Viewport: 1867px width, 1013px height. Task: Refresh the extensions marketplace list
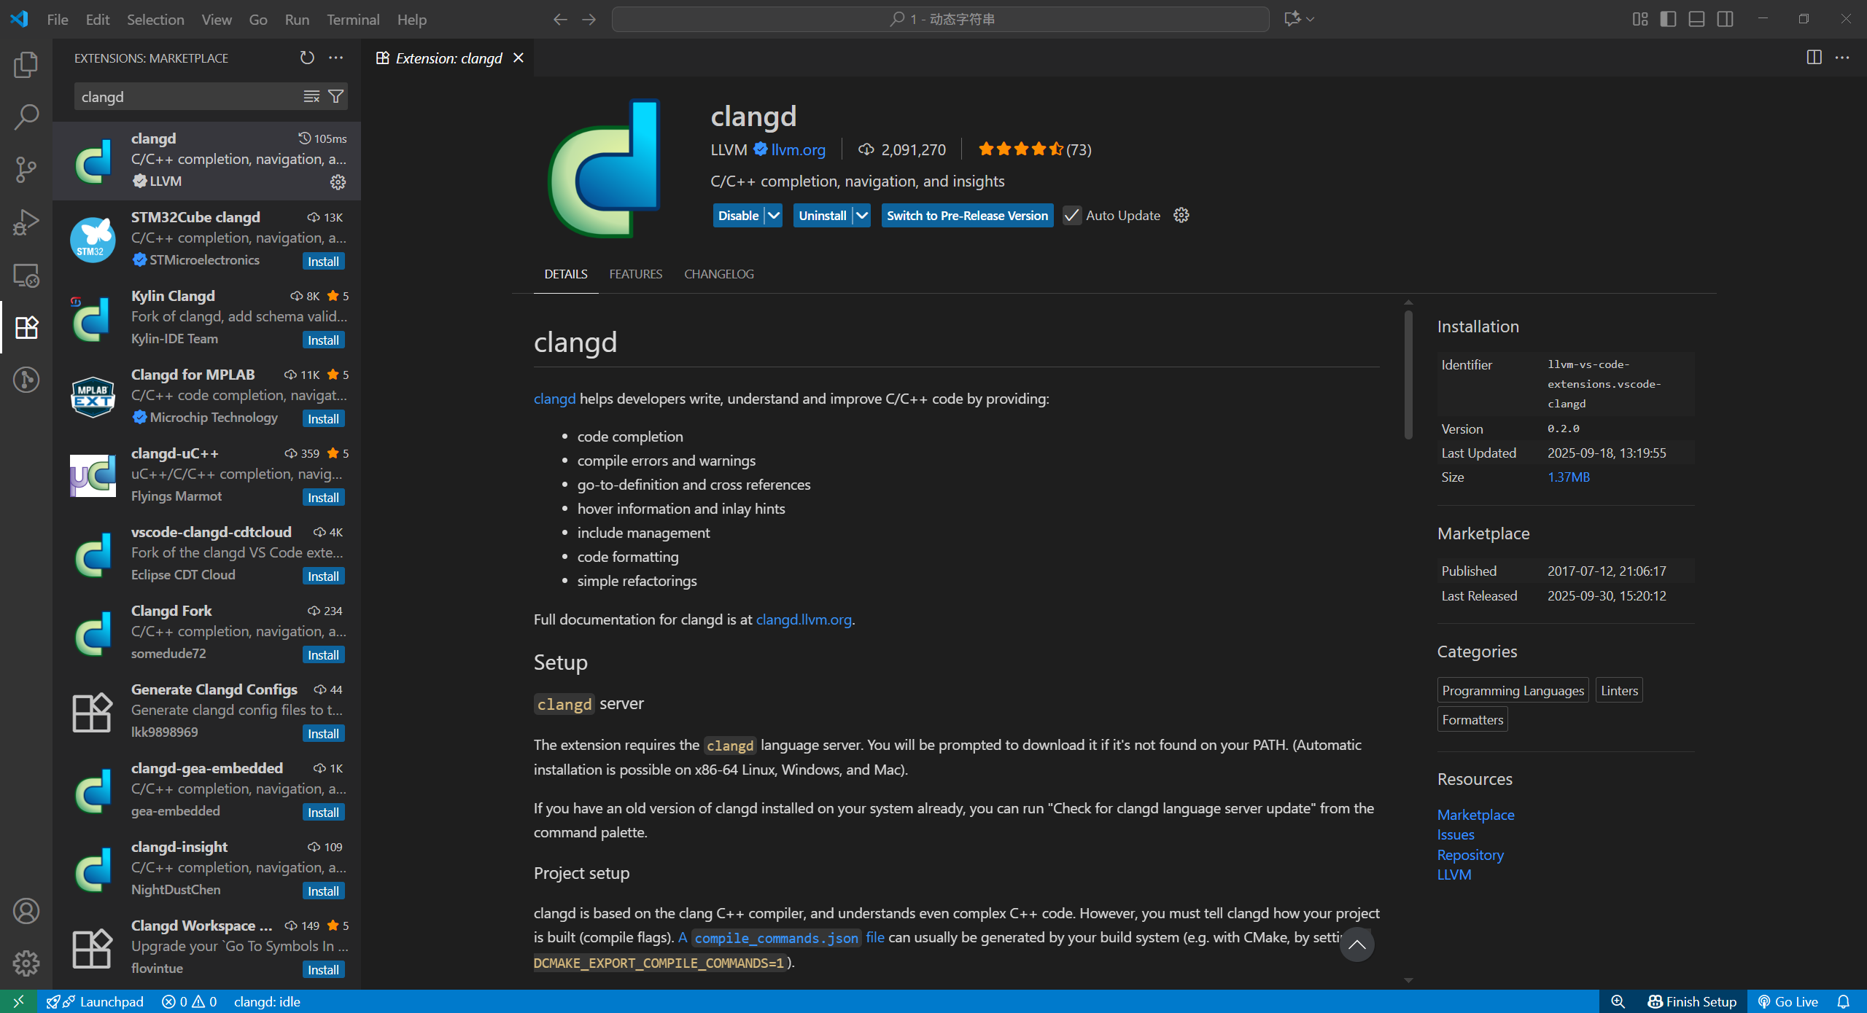tap(307, 58)
